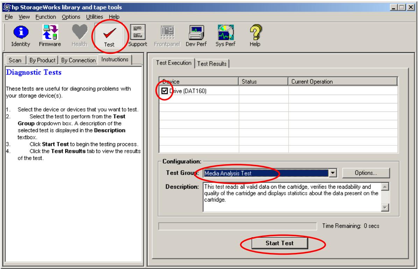
Task: Click the Current Operation column header
Action: (343, 81)
